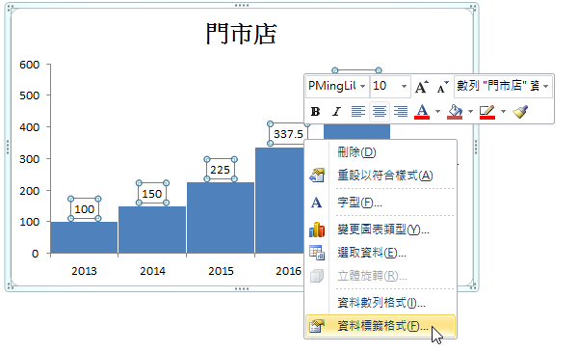Viewport: 578px width, 352px height.
Task: Open the font color dropdown arrow
Action: click(437, 112)
